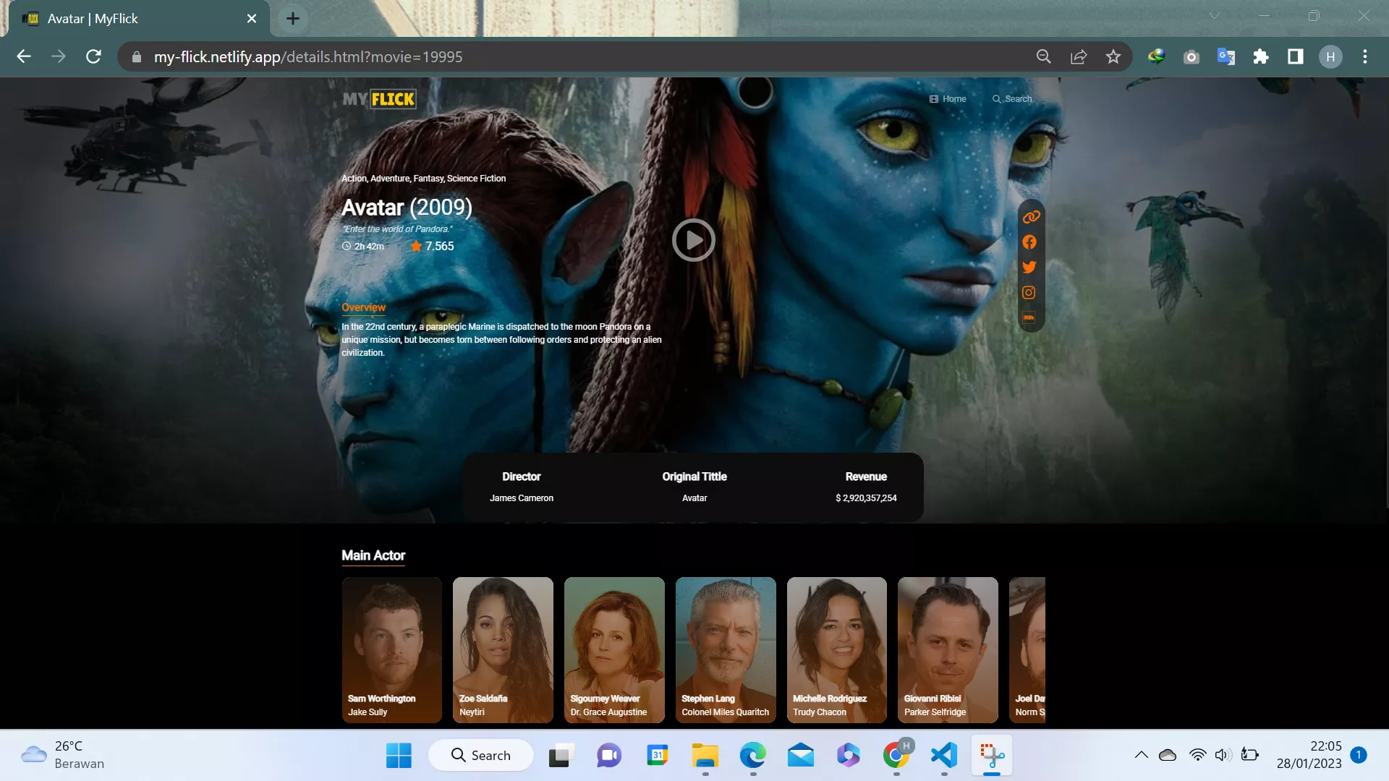The width and height of the screenshot is (1389, 781).
Task: Open Snipping Tool from taskbar
Action: (992, 756)
